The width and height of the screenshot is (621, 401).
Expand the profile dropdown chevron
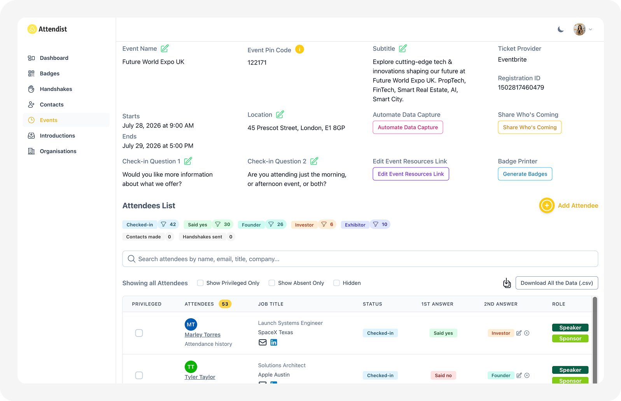click(x=590, y=30)
